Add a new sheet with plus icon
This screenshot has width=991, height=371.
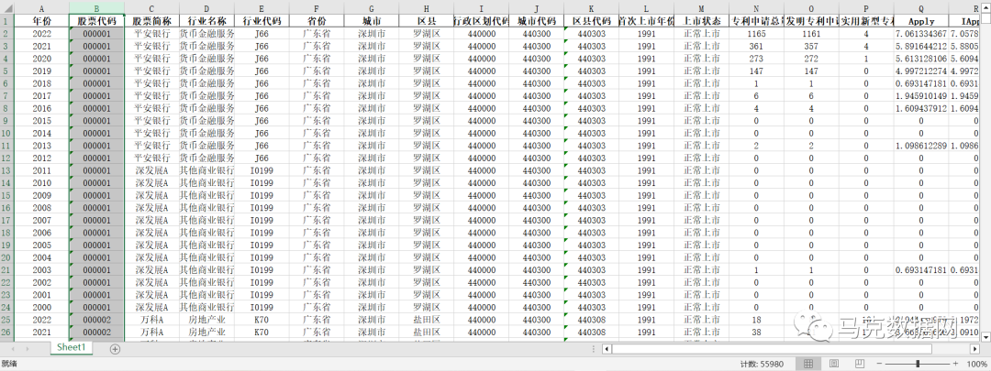115,348
